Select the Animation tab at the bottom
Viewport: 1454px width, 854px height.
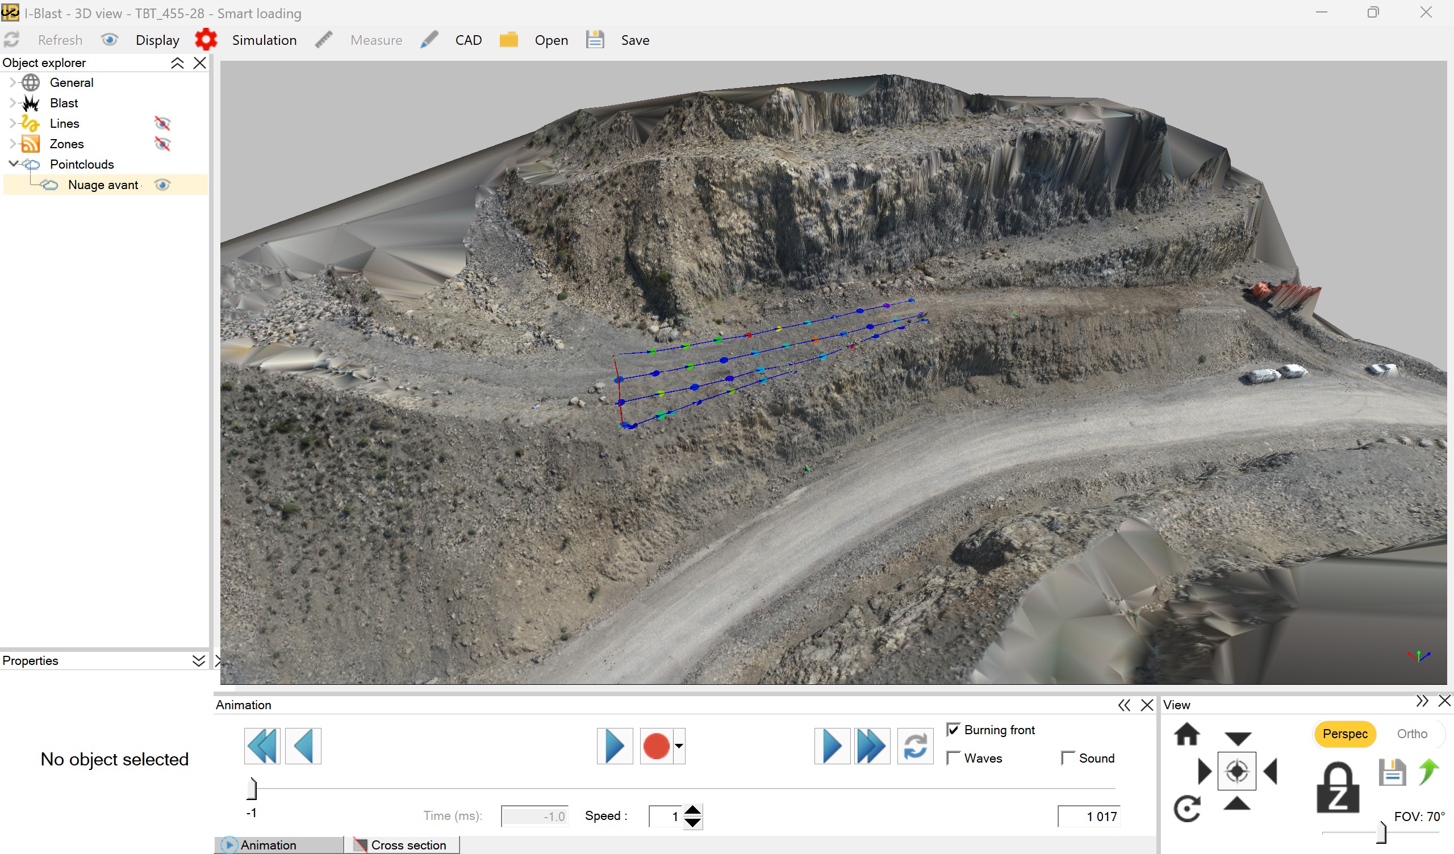268,844
